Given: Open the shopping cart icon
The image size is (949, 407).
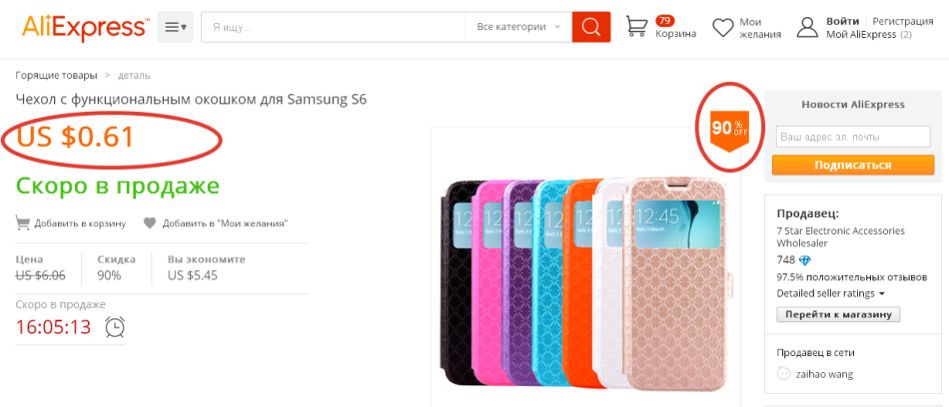Looking at the screenshot, I should tap(637, 27).
